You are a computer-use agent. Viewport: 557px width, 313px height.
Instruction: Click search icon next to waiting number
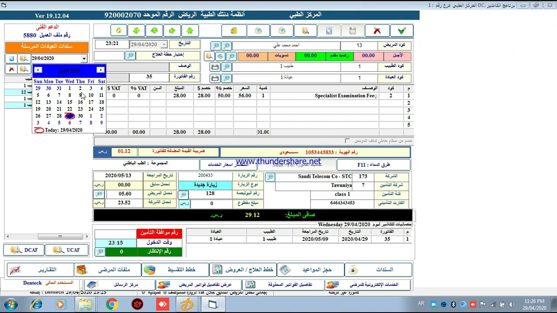click(x=100, y=252)
